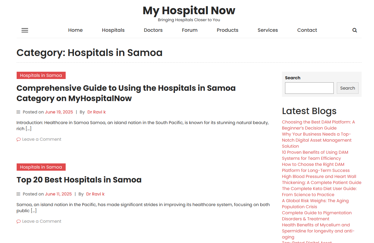The height and width of the screenshot is (243, 374).
Task: Open the hamburger navigation menu
Action: click(x=25, y=30)
